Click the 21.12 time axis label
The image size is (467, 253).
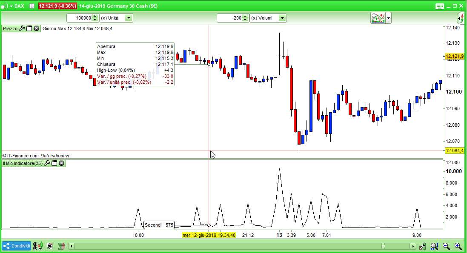248,235
